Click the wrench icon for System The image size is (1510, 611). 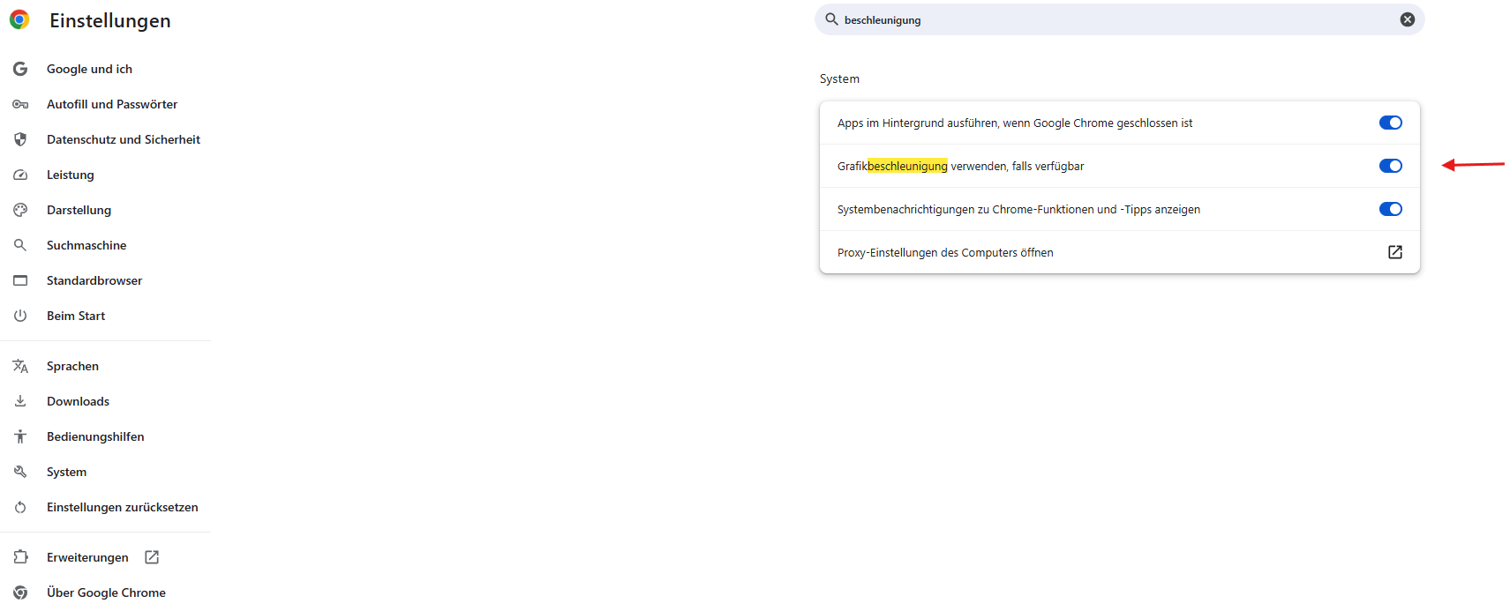click(x=20, y=472)
